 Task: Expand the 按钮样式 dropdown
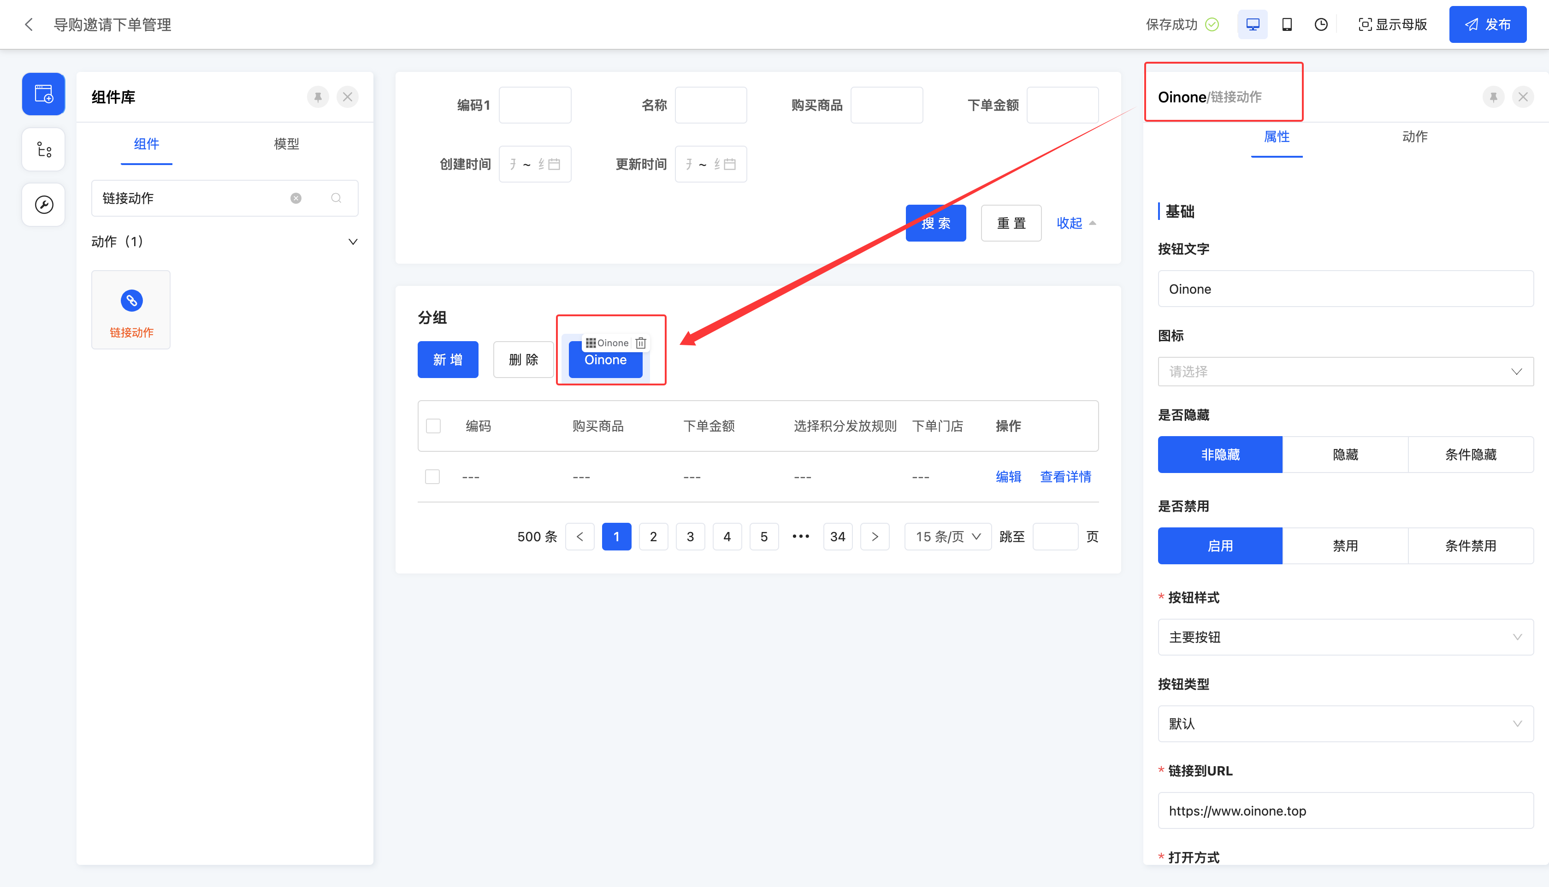(1345, 637)
